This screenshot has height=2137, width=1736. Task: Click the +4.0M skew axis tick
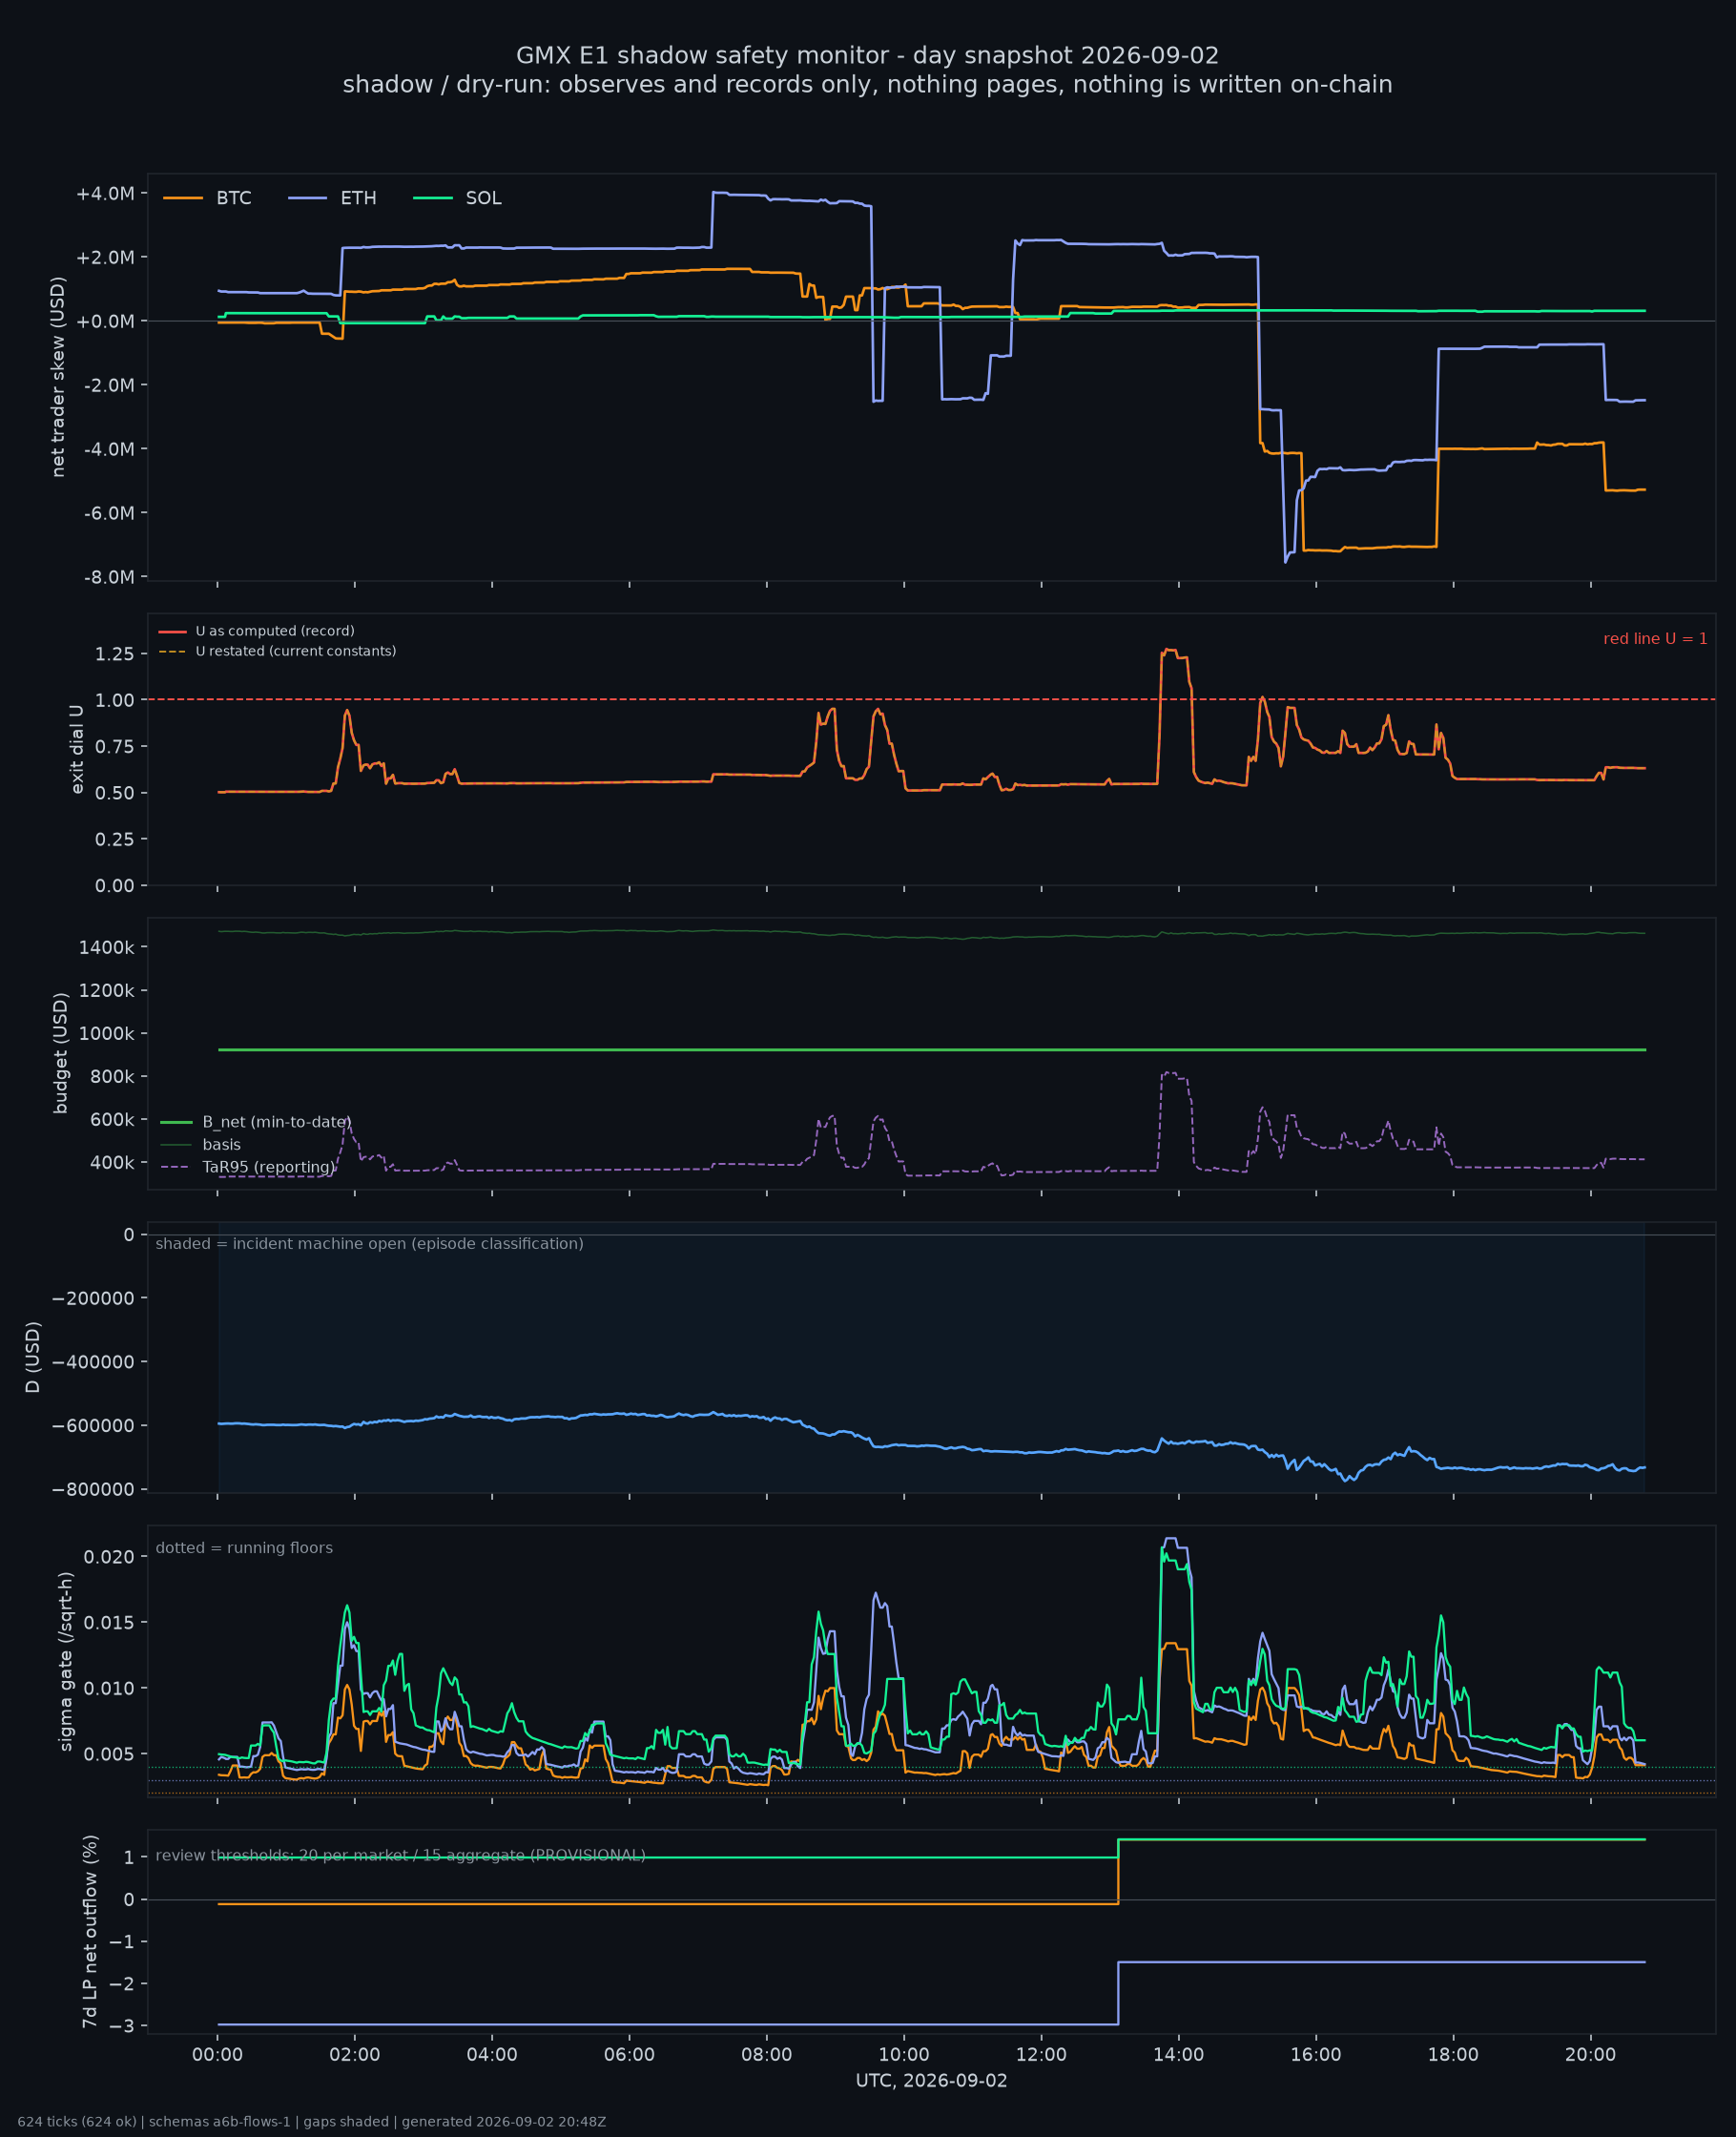105,193
